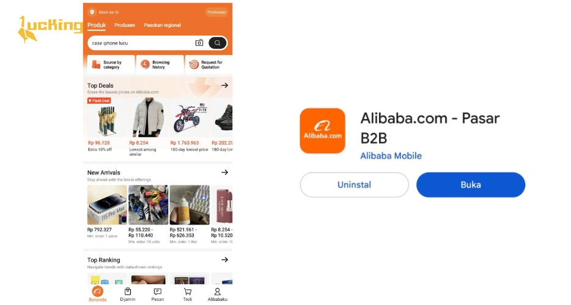The image size is (571, 305).
Task: Expand Top Deals with arrow
Action: click(225, 85)
